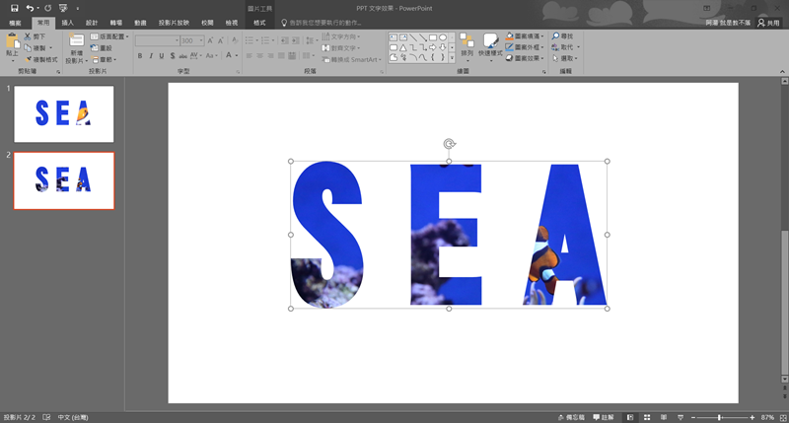Open the Animations (動畫) ribbon tab

tap(141, 22)
